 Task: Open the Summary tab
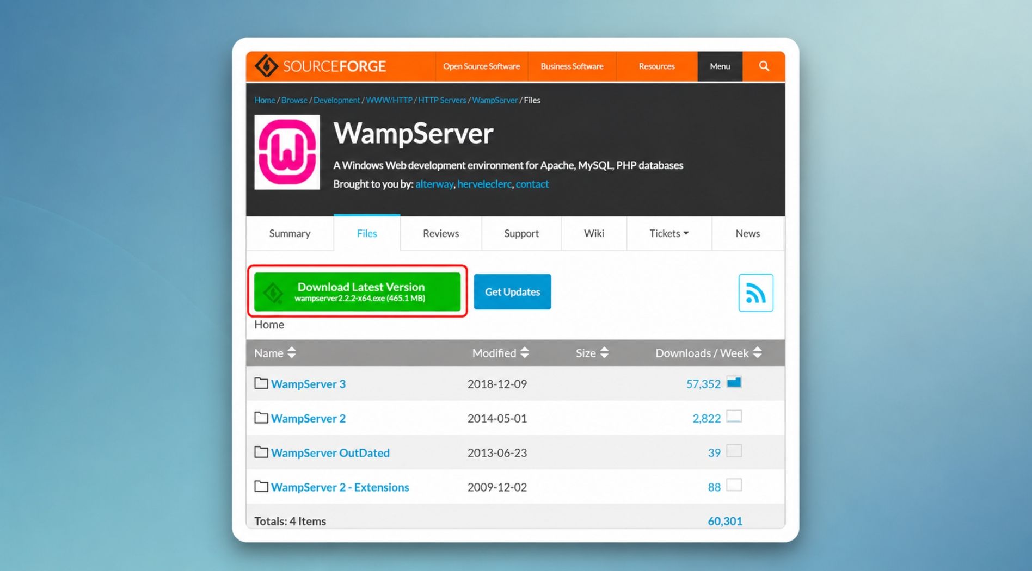290,233
